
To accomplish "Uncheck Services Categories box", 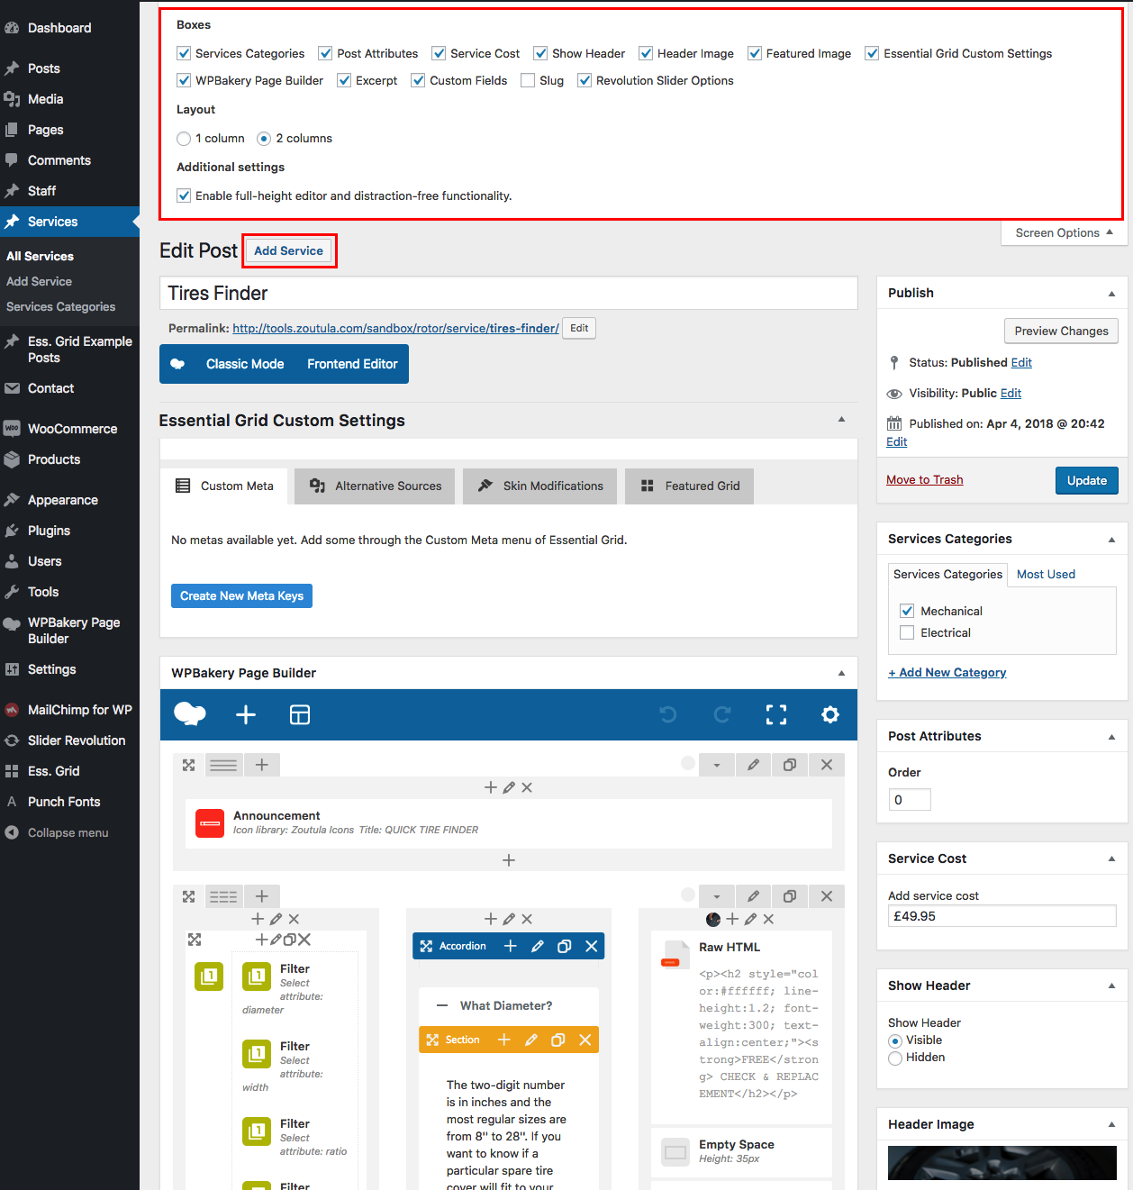I will click(184, 53).
